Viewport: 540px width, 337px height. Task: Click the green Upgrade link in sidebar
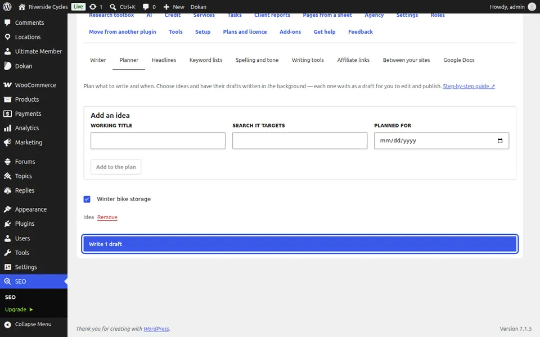click(x=19, y=309)
